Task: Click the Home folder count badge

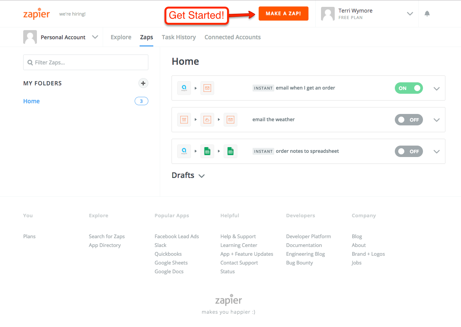Action: 141,101
